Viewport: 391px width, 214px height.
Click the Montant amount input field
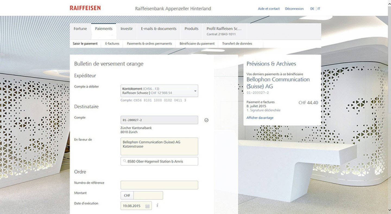pos(148,195)
